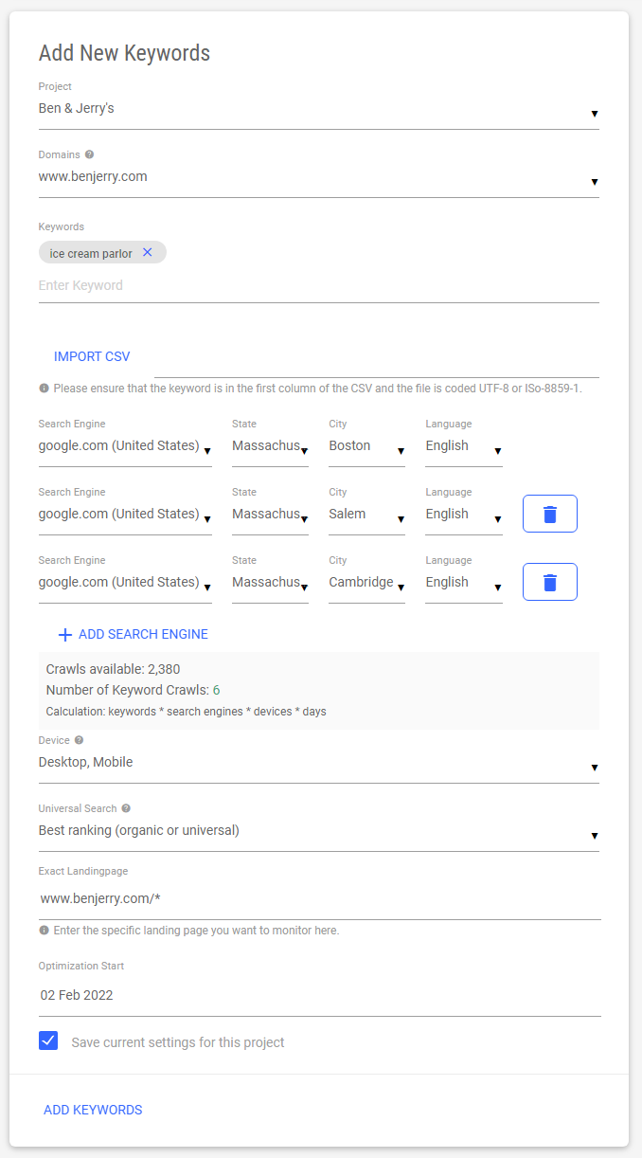Click the landing page info icon
This screenshot has width=642, height=1158.
click(44, 931)
